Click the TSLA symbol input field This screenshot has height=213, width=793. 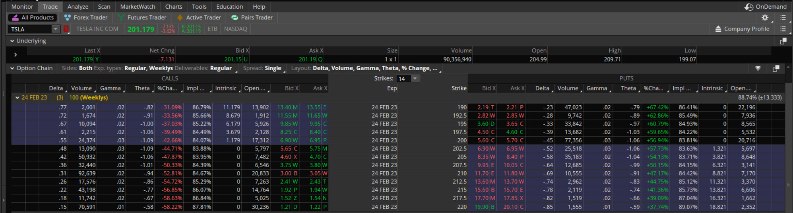tap(30, 29)
